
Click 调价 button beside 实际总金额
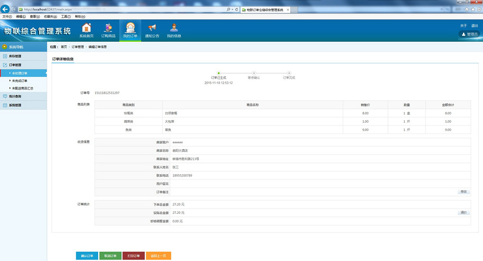464,213
